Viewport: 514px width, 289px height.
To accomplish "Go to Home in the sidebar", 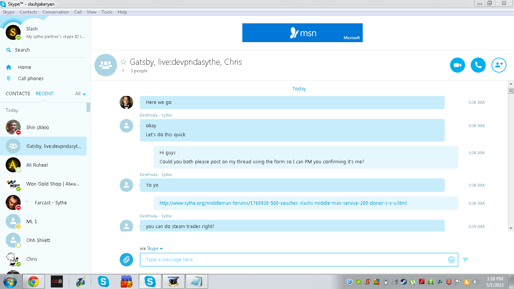I will (x=24, y=67).
